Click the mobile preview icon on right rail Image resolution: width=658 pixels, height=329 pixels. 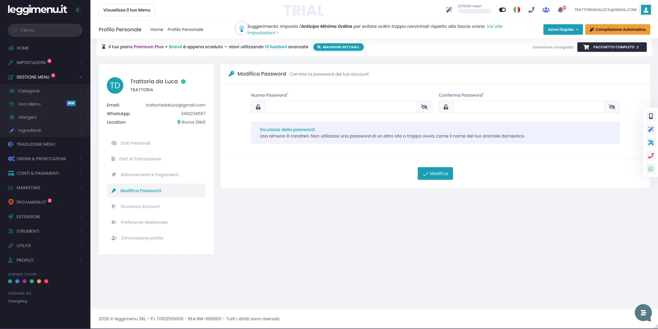coord(651,116)
